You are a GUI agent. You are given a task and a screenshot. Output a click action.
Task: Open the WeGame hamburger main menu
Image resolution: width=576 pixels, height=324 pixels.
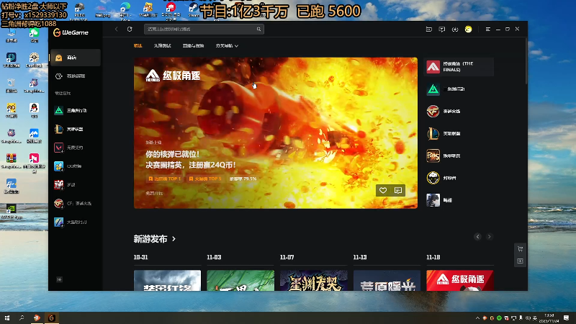[x=488, y=29]
